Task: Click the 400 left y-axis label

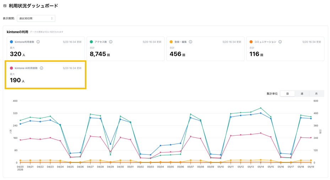Action: [x=15, y=101]
